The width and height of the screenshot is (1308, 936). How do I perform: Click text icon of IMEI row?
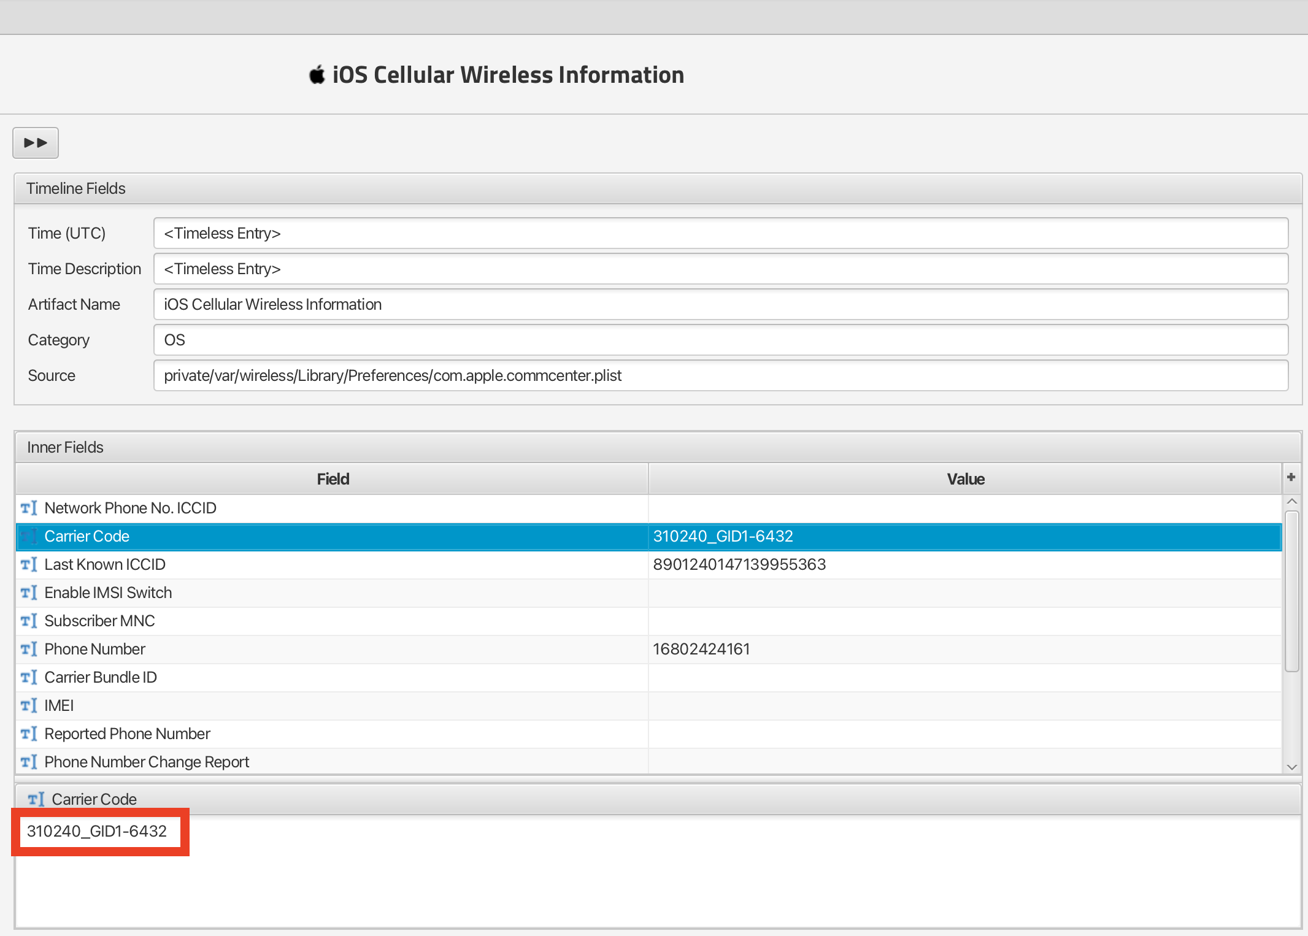tap(29, 705)
